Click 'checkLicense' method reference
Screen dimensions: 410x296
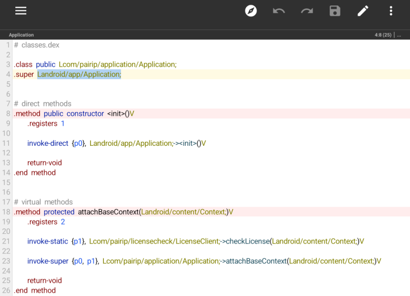pos(248,241)
